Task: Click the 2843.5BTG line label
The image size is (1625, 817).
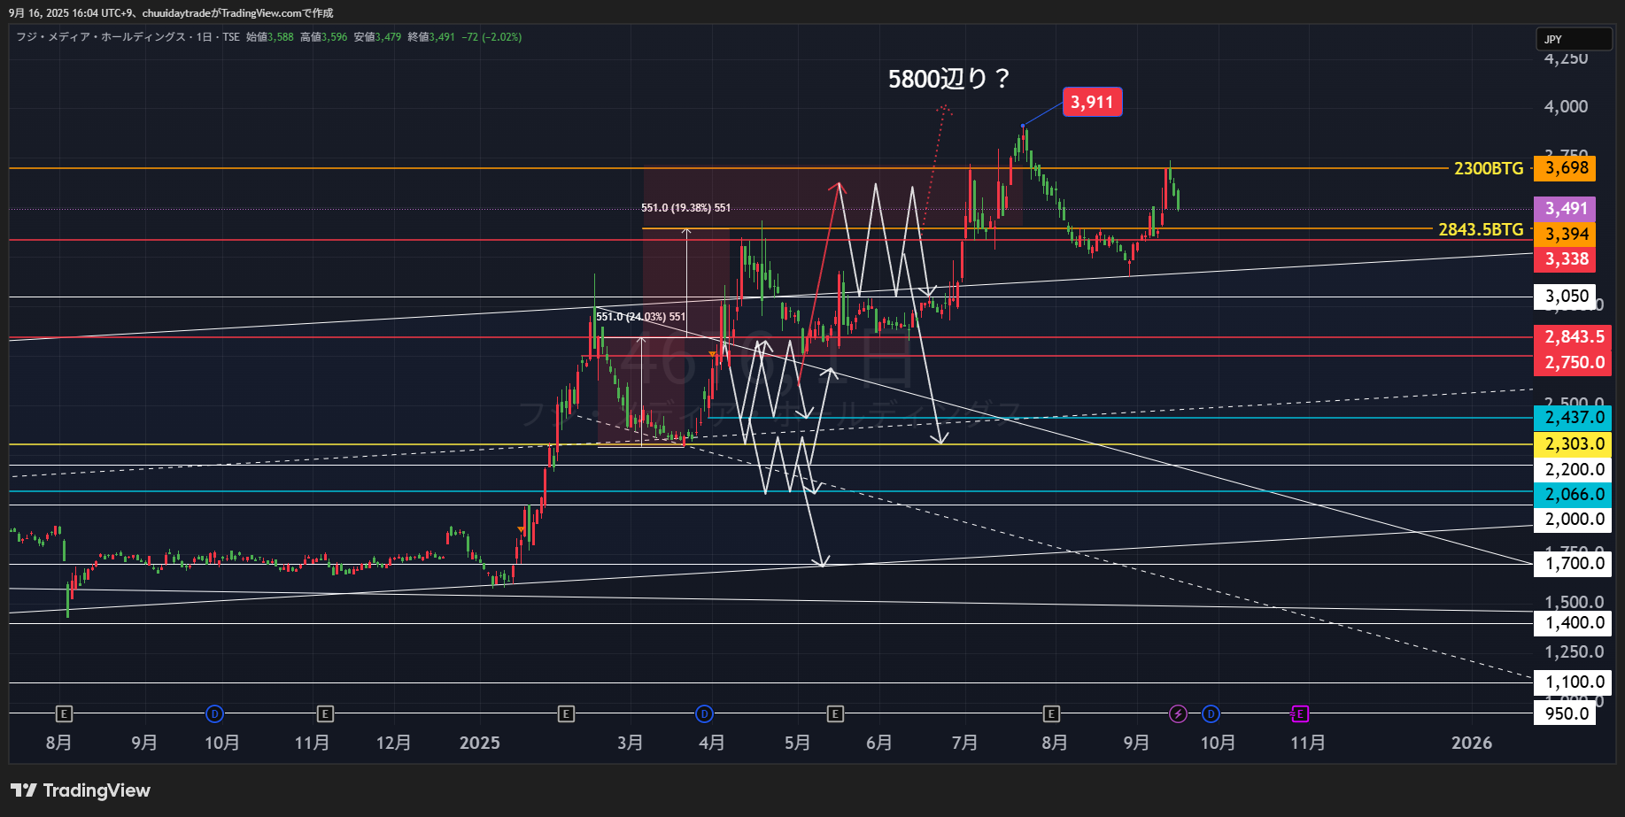Action: 1480,229
